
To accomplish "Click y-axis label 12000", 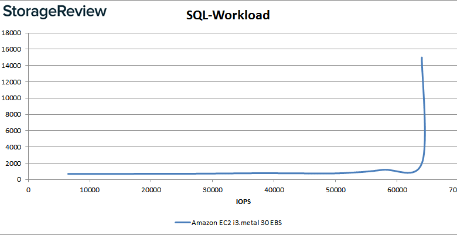I will 11,82.
